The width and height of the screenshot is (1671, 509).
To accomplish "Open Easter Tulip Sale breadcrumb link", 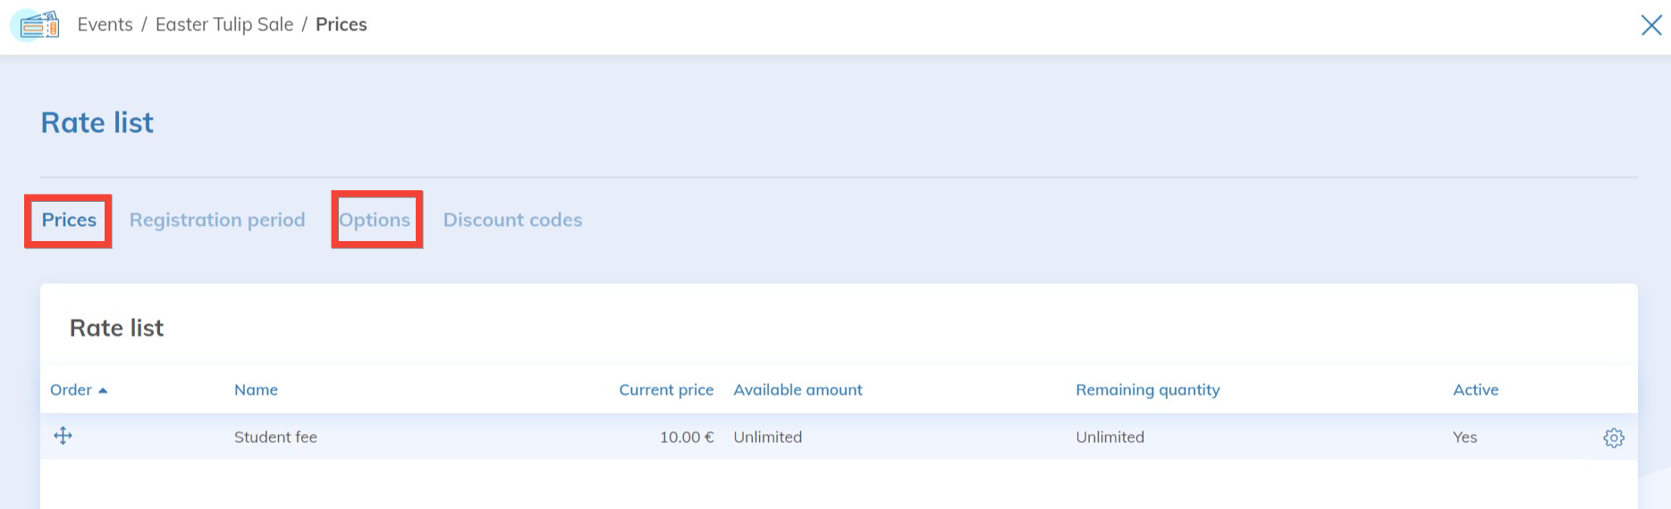I will point(224,25).
